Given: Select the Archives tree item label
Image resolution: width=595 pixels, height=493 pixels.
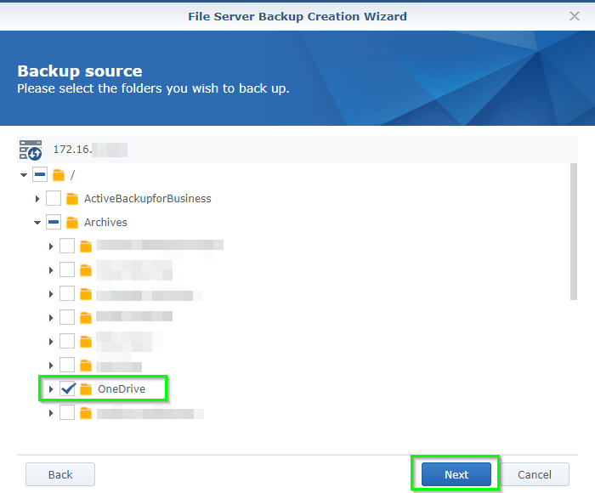Looking at the screenshot, I should tap(105, 222).
